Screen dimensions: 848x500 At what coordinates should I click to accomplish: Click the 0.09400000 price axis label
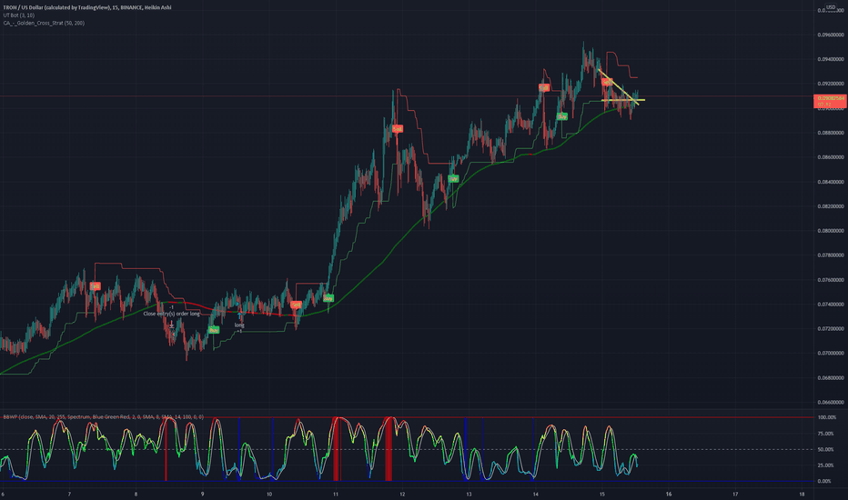(x=830, y=59)
